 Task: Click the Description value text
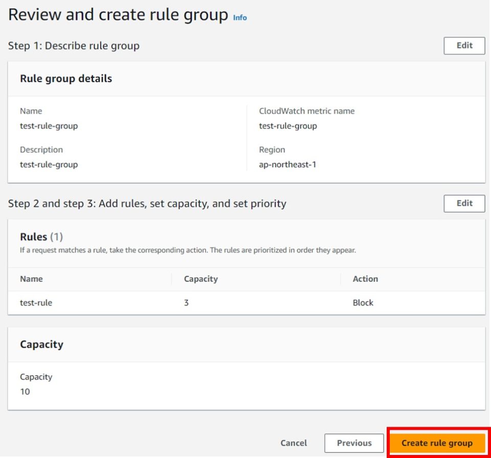(48, 165)
